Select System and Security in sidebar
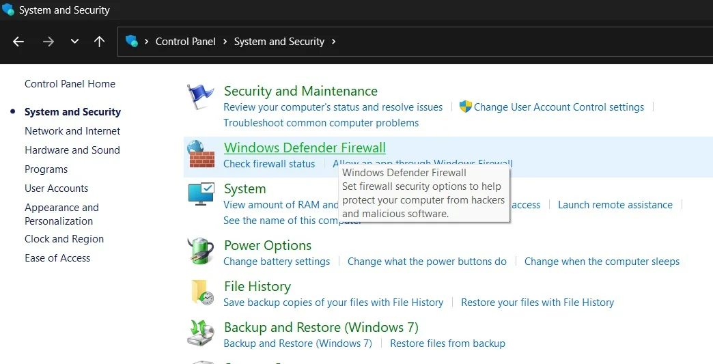 tap(73, 112)
